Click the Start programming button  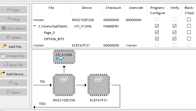click(13, 10)
